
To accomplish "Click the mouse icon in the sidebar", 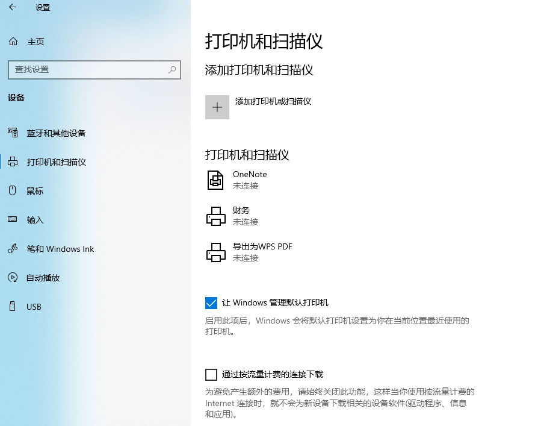I will point(13,190).
